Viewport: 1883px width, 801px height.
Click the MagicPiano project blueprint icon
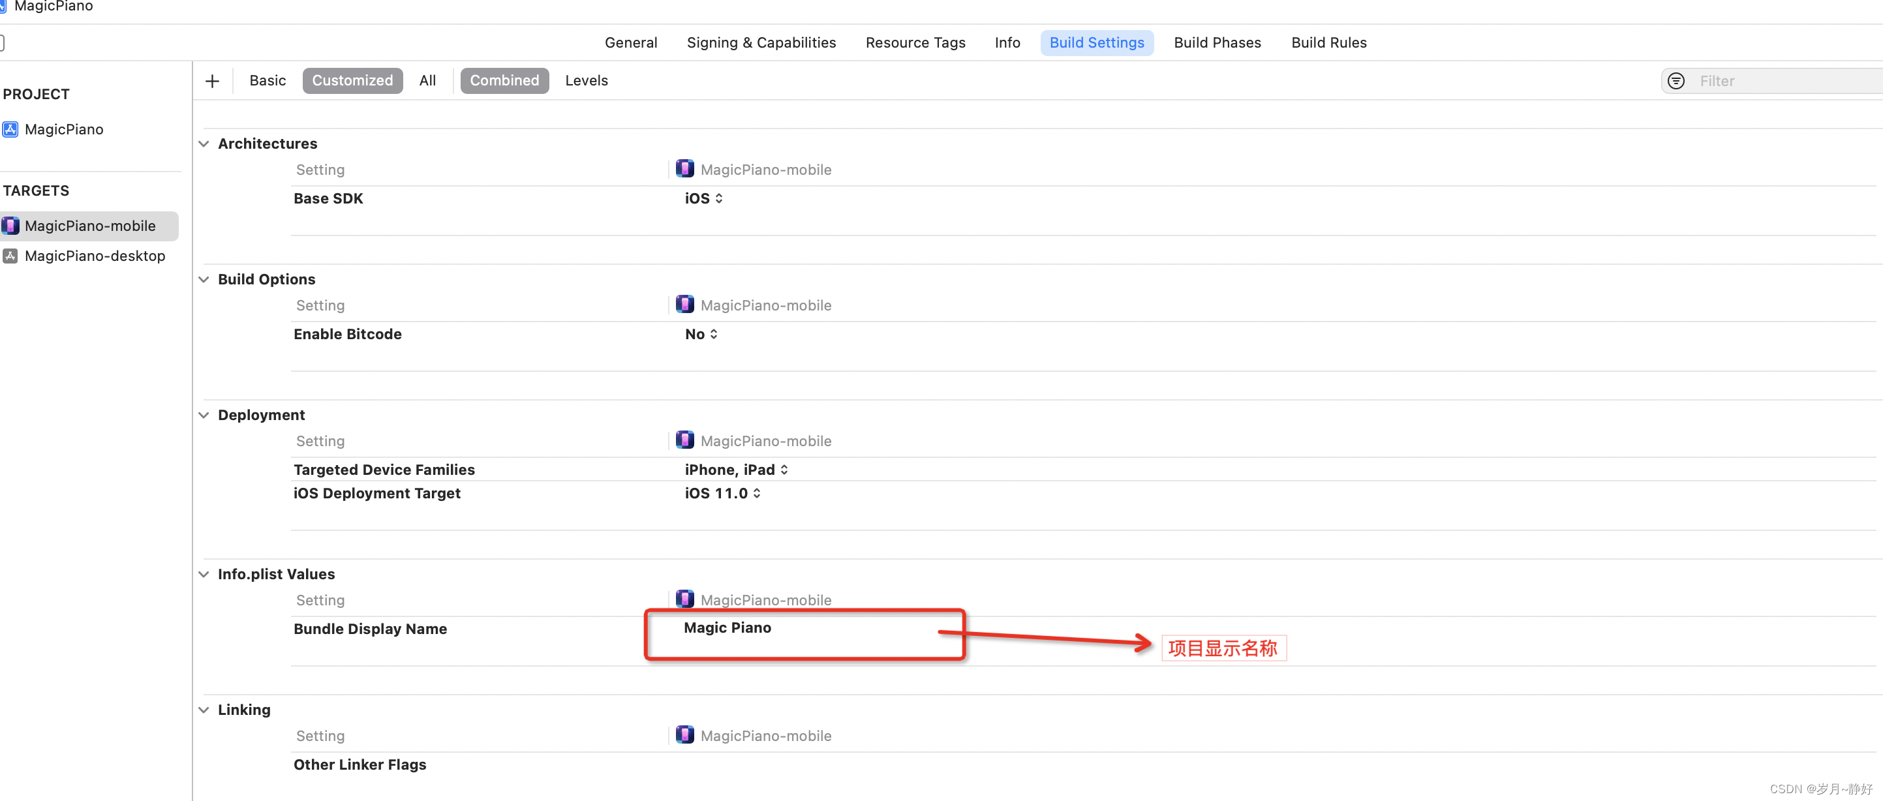pyautogui.click(x=10, y=129)
